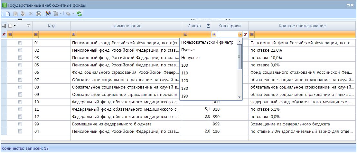
Task: Click the delete (X) icon in toolbar
Action: [31, 14]
